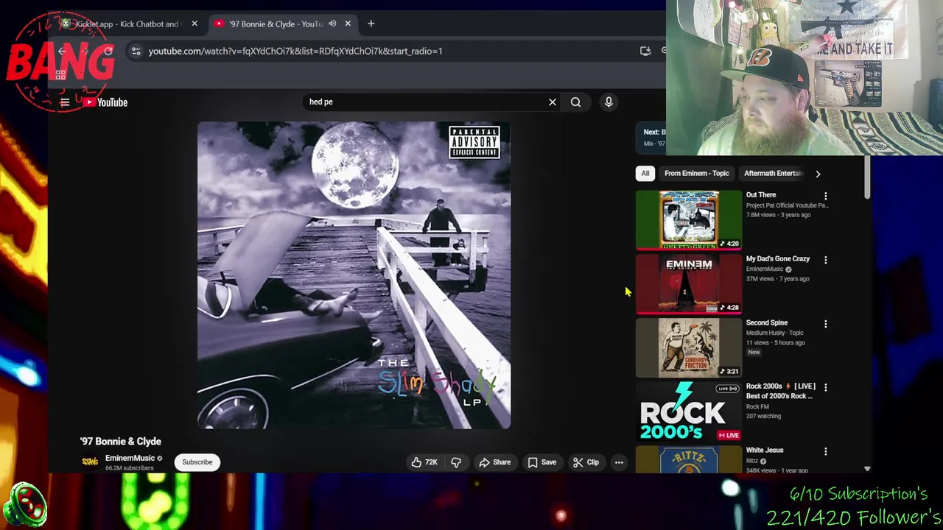The image size is (943, 530).
Task: Open White Jesus video by Rittz
Action: pyautogui.click(x=689, y=459)
